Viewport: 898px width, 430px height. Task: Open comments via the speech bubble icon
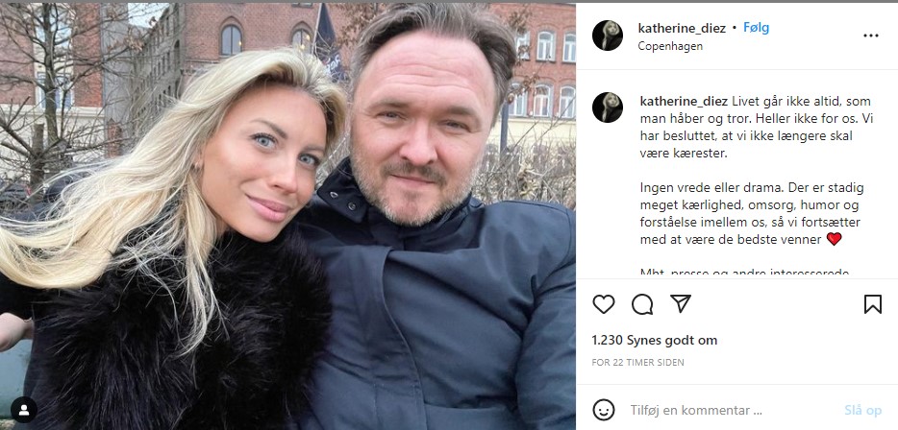click(642, 304)
